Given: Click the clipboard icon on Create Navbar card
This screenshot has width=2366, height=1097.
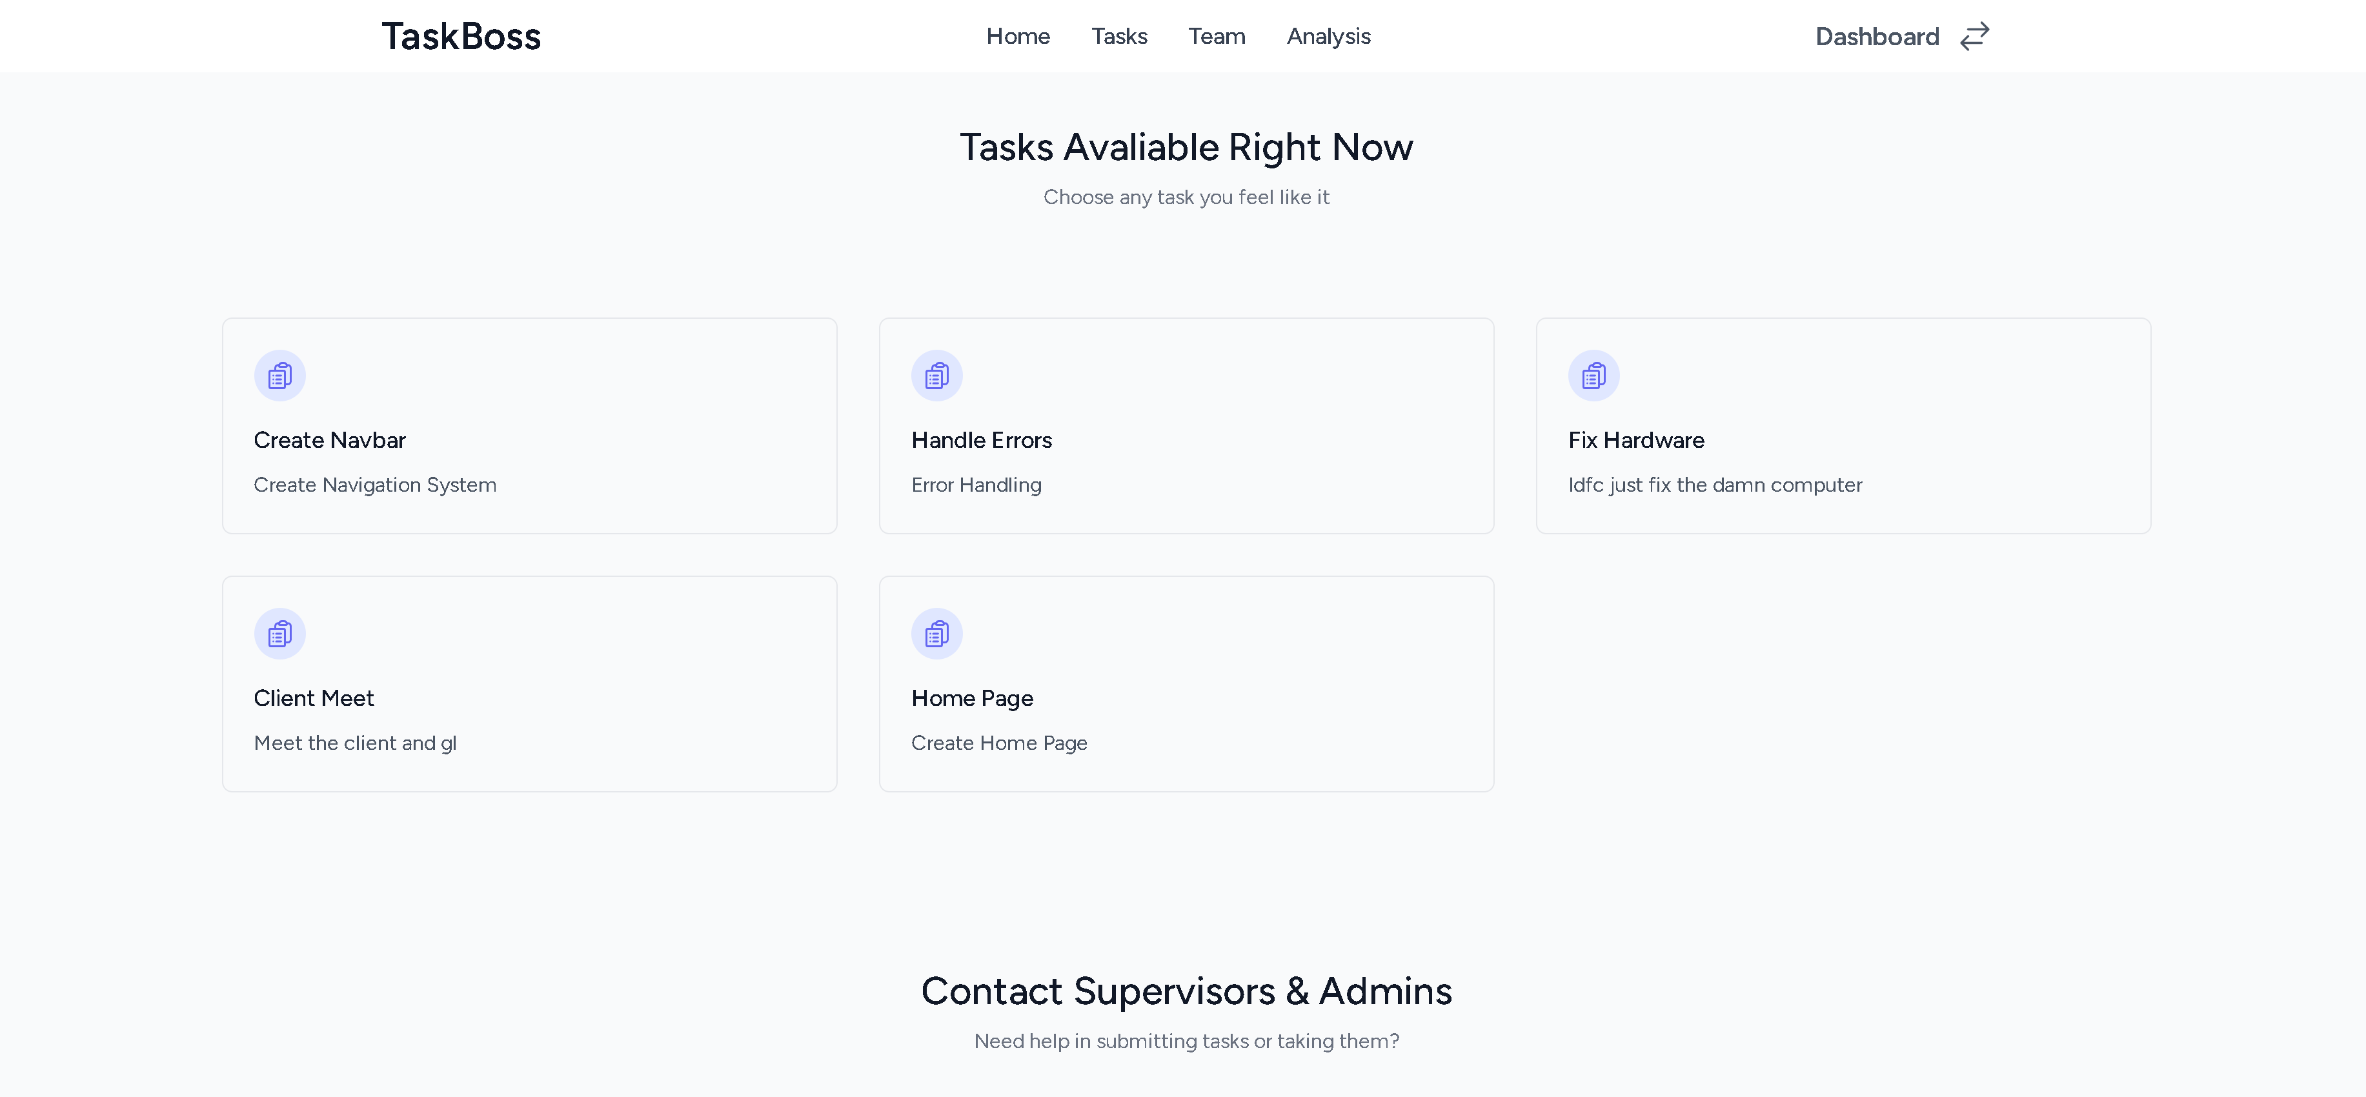Looking at the screenshot, I should [279, 376].
